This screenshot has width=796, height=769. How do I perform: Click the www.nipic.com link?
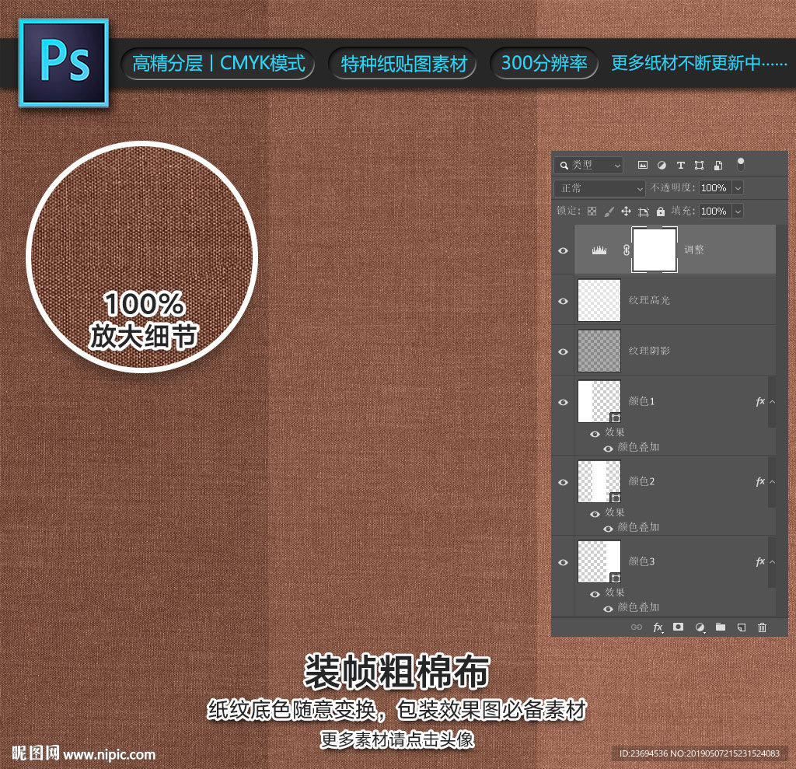pos(109,755)
